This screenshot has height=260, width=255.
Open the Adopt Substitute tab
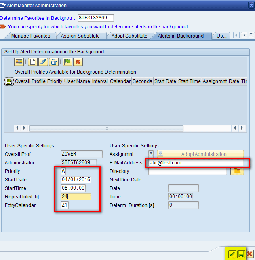(129, 36)
